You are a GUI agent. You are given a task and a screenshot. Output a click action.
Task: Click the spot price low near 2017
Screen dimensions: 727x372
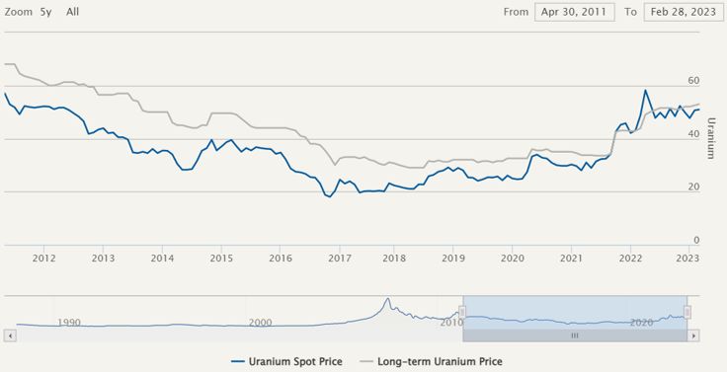pyautogui.click(x=330, y=197)
